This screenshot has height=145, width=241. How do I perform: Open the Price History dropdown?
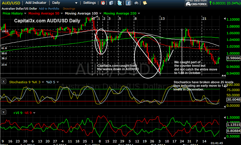pos(25,14)
